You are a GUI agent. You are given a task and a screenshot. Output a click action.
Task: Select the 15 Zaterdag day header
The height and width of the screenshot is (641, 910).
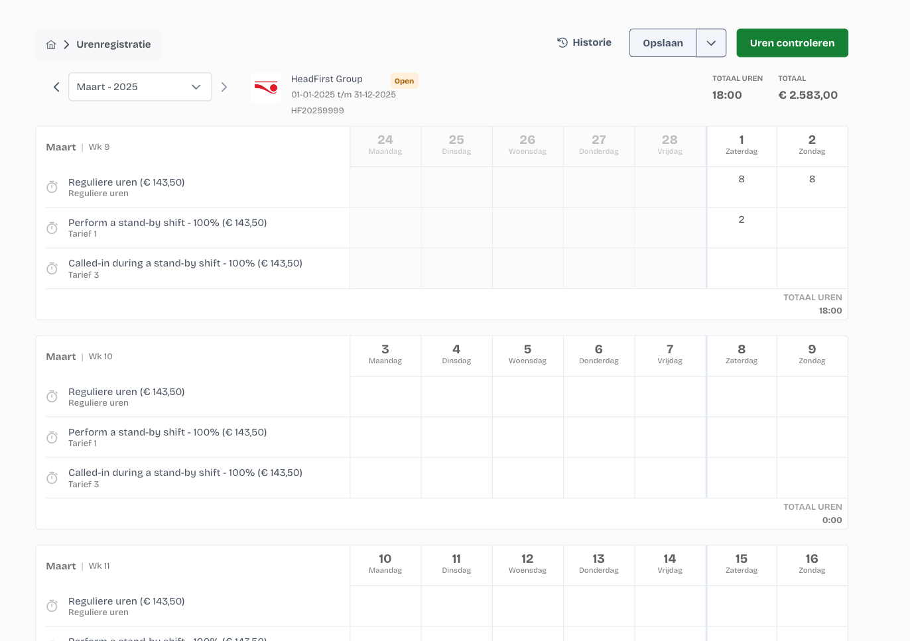tap(742, 564)
